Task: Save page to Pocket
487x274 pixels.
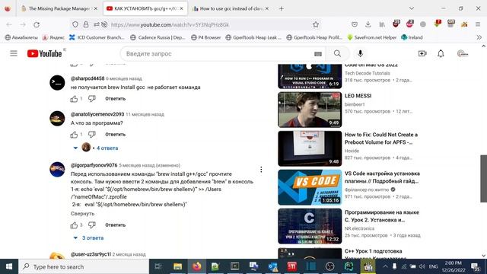Action: tap(355, 24)
